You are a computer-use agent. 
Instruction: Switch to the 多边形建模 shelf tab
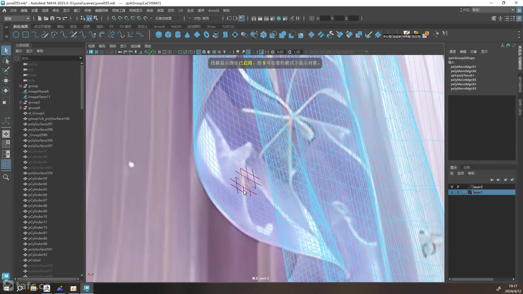click(42, 26)
